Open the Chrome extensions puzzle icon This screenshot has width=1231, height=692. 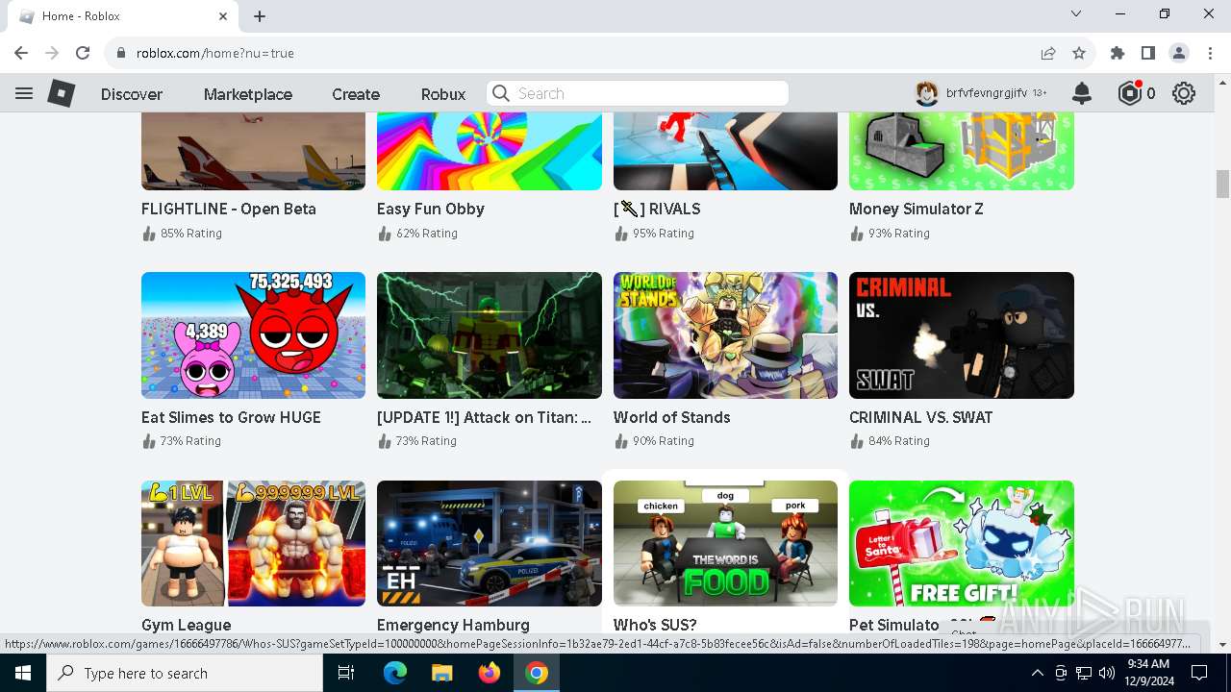click(1118, 53)
